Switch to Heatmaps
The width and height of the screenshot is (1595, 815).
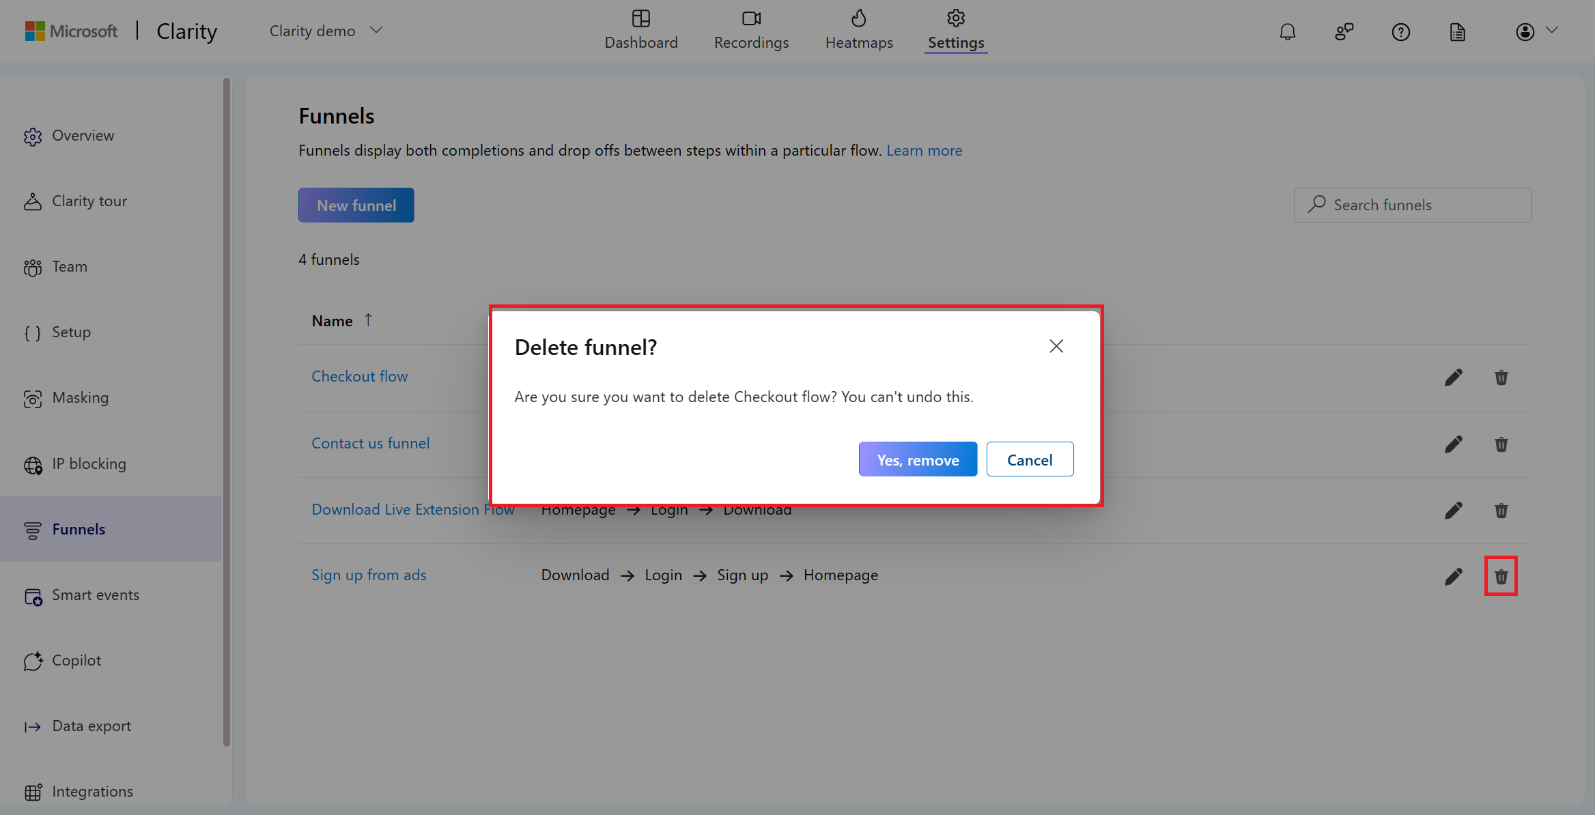click(858, 30)
